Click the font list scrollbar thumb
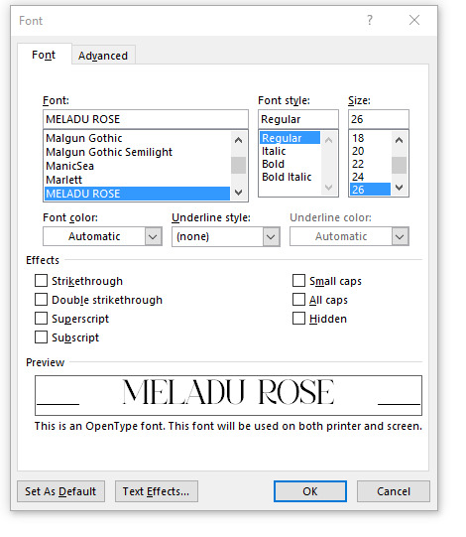 pos(239,165)
